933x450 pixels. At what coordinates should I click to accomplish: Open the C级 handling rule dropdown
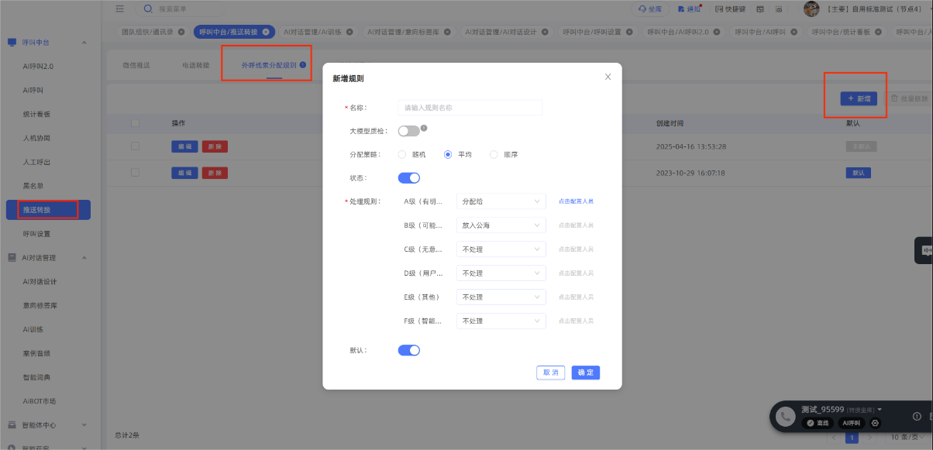[x=501, y=249]
